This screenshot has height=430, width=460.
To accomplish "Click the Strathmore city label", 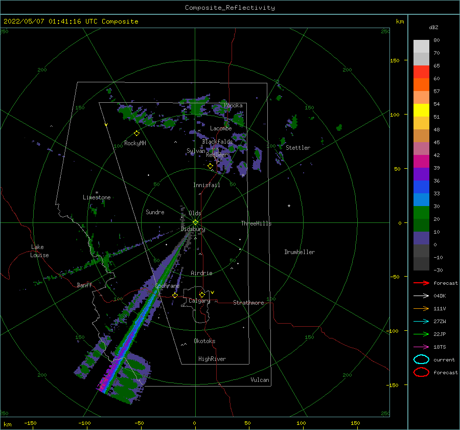I will (x=248, y=303).
